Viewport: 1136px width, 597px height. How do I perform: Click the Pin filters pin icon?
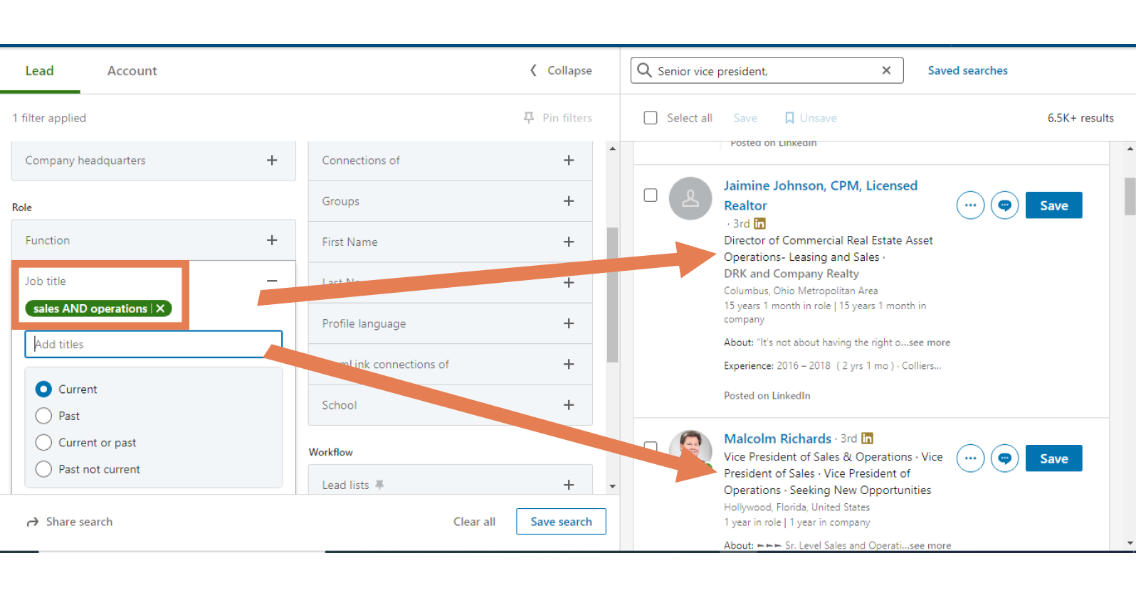(x=529, y=118)
